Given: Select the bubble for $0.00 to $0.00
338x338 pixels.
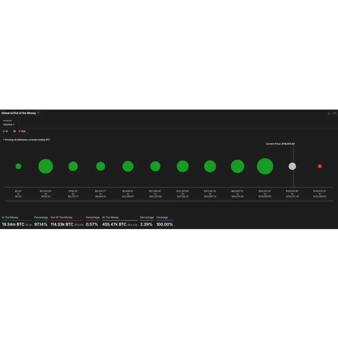Looking at the screenshot, I should [18, 166].
